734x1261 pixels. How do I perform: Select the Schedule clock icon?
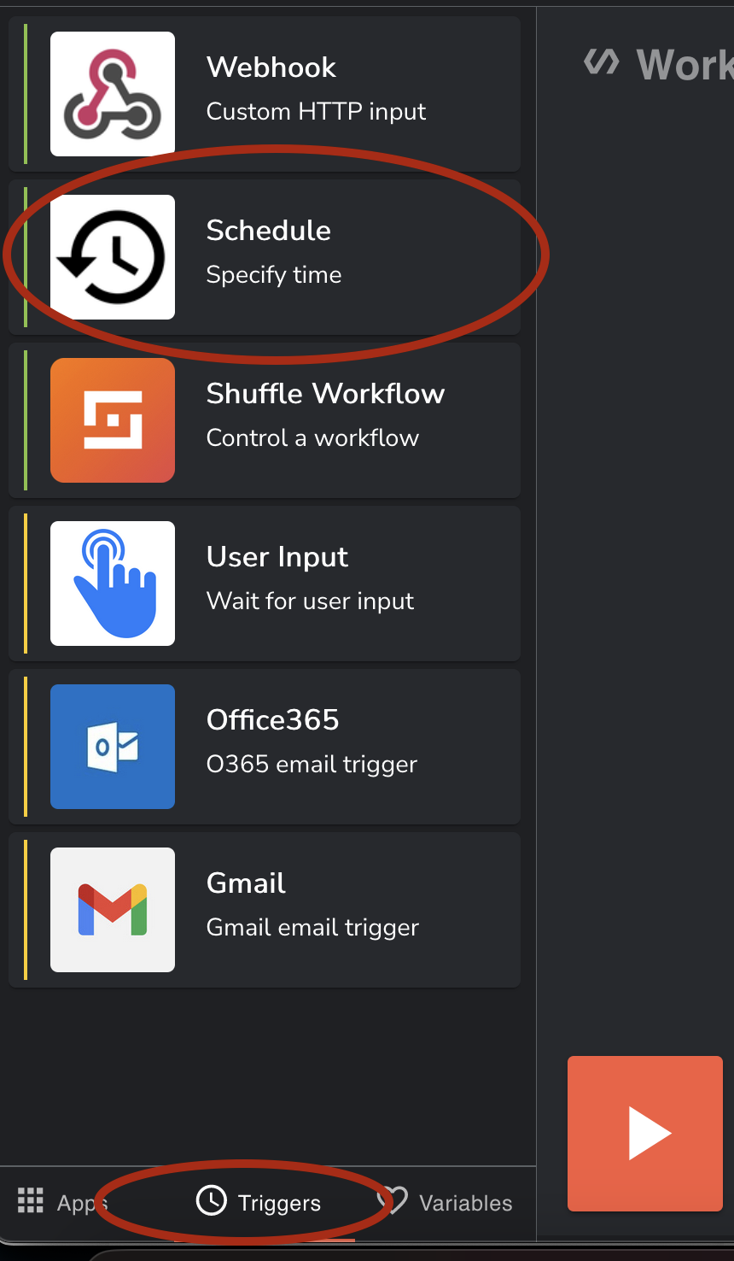[x=113, y=257]
